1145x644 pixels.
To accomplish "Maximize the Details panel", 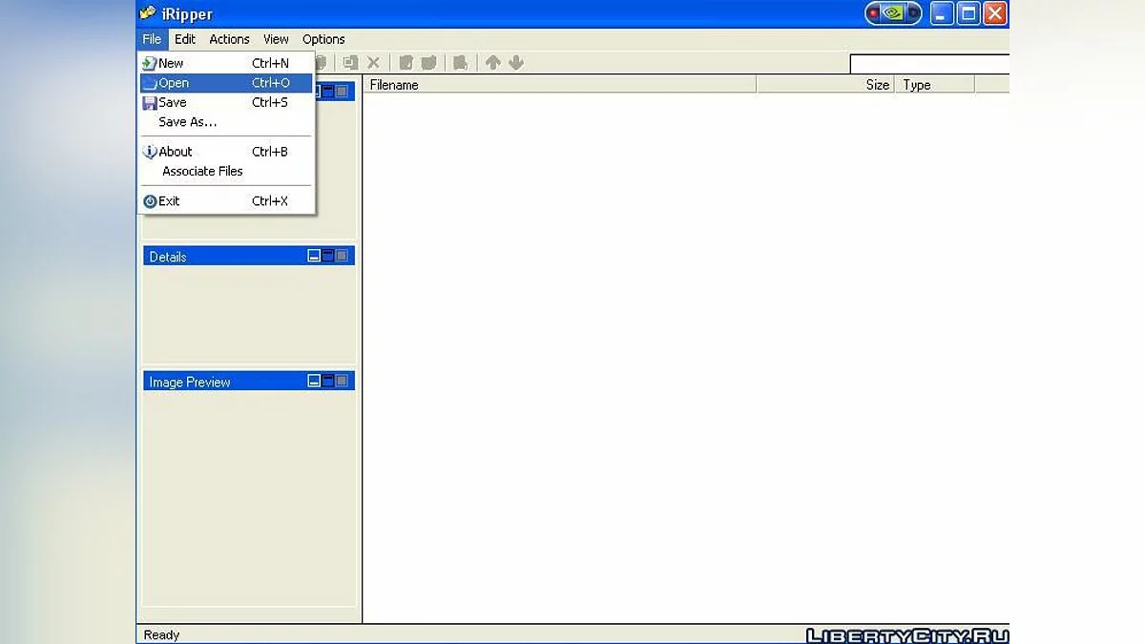I will tap(327, 256).
